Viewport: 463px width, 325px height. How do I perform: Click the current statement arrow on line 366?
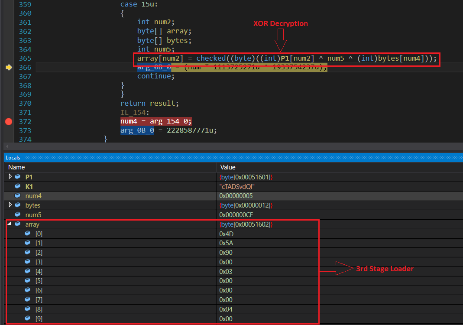[9, 67]
